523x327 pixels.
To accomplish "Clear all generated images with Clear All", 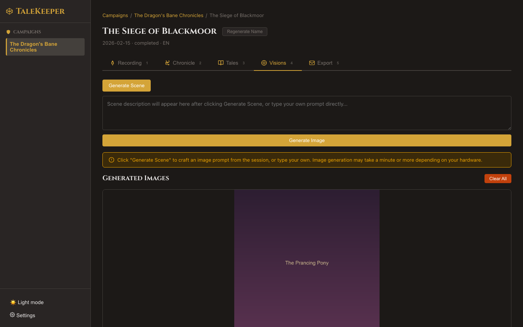I will tap(498, 178).
